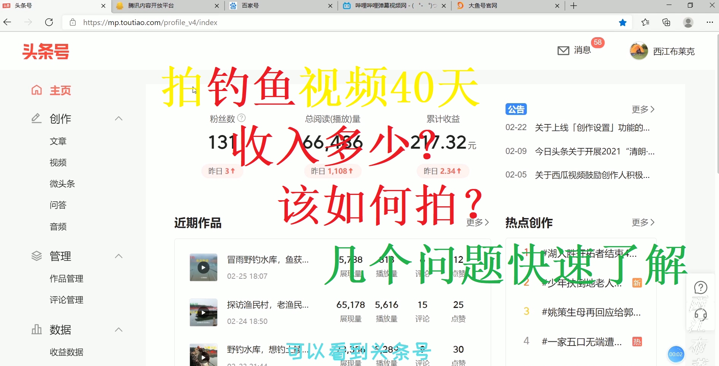Open 作品管理 in the sidebar
This screenshot has height=366, width=719.
66,278
